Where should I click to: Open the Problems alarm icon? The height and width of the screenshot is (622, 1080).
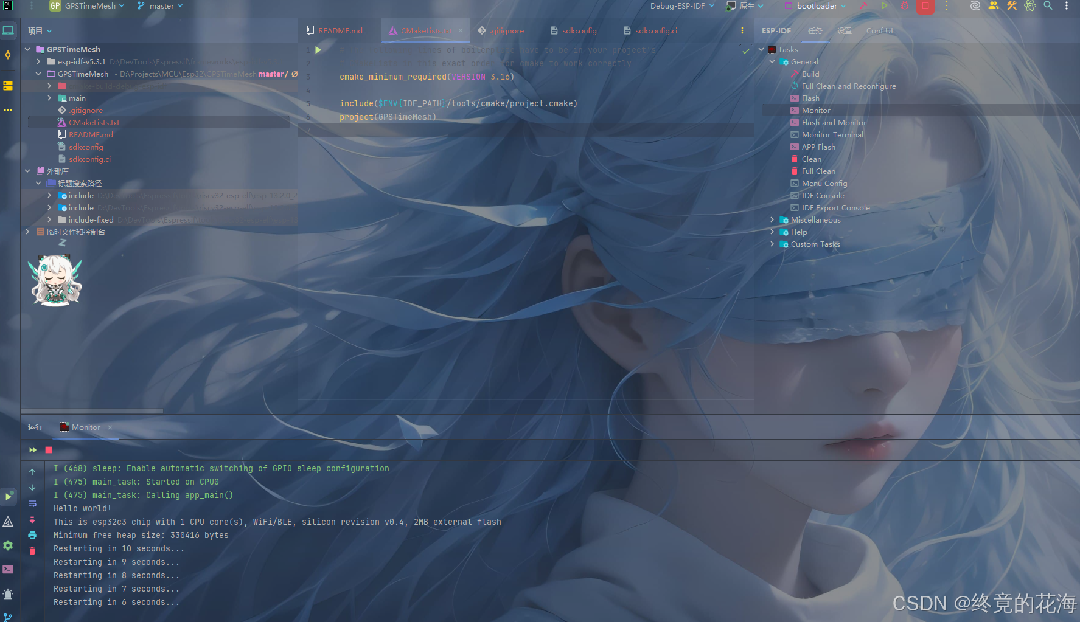[8, 594]
